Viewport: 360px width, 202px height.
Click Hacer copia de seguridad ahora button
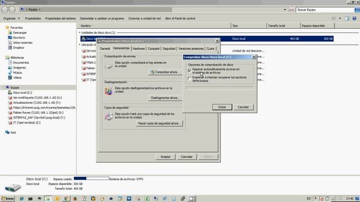(x=159, y=123)
